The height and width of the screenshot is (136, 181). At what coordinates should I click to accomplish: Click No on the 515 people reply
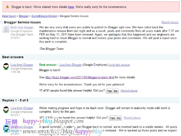click(119, 118)
